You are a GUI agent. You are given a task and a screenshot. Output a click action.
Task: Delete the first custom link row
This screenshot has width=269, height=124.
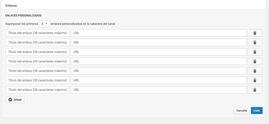pyautogui.click(x=255, y=33)
